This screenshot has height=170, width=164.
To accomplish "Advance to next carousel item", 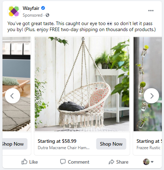I will (151, 96).
